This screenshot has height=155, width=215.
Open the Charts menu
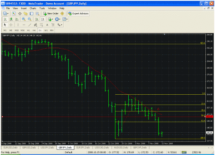click(x=33, y=8)
